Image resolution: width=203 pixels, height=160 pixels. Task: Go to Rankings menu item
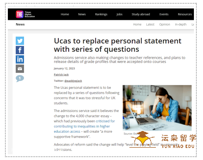[x=101, y=14]
